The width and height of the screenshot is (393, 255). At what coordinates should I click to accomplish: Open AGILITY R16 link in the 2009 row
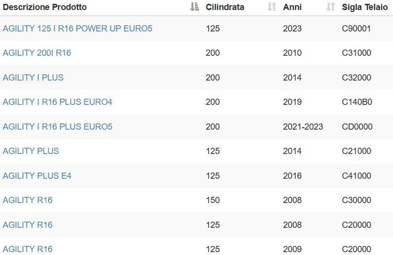[28, 249]
